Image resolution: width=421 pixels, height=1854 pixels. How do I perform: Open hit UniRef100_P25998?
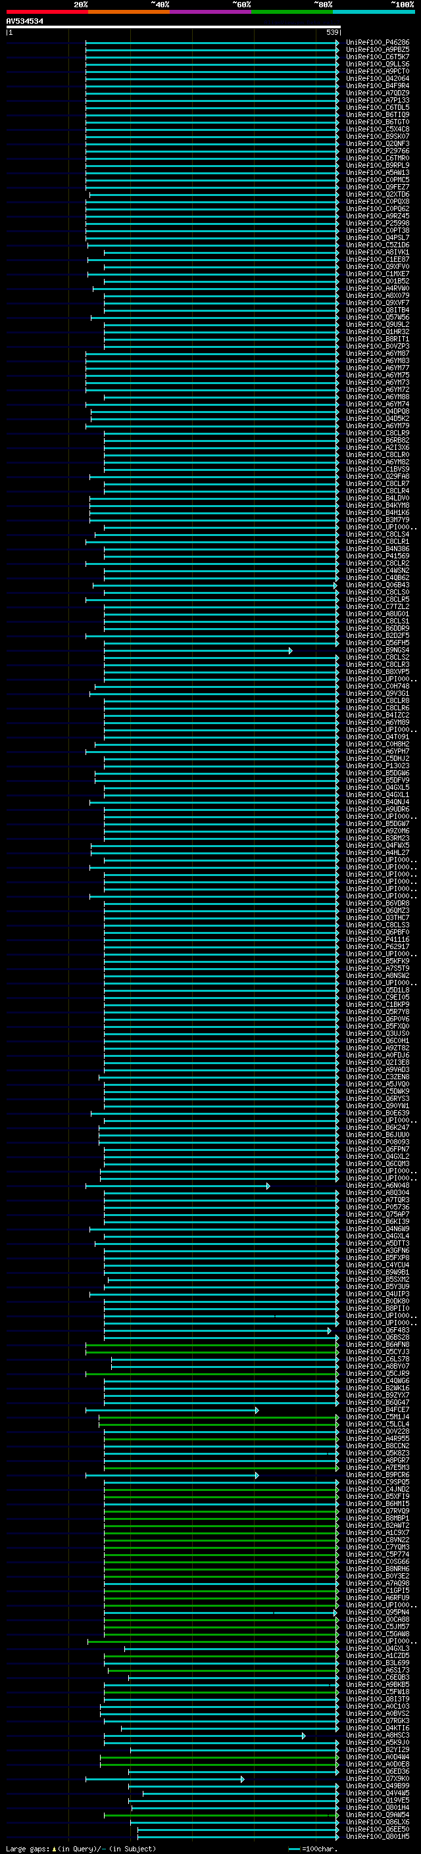[x=377, y=223]
